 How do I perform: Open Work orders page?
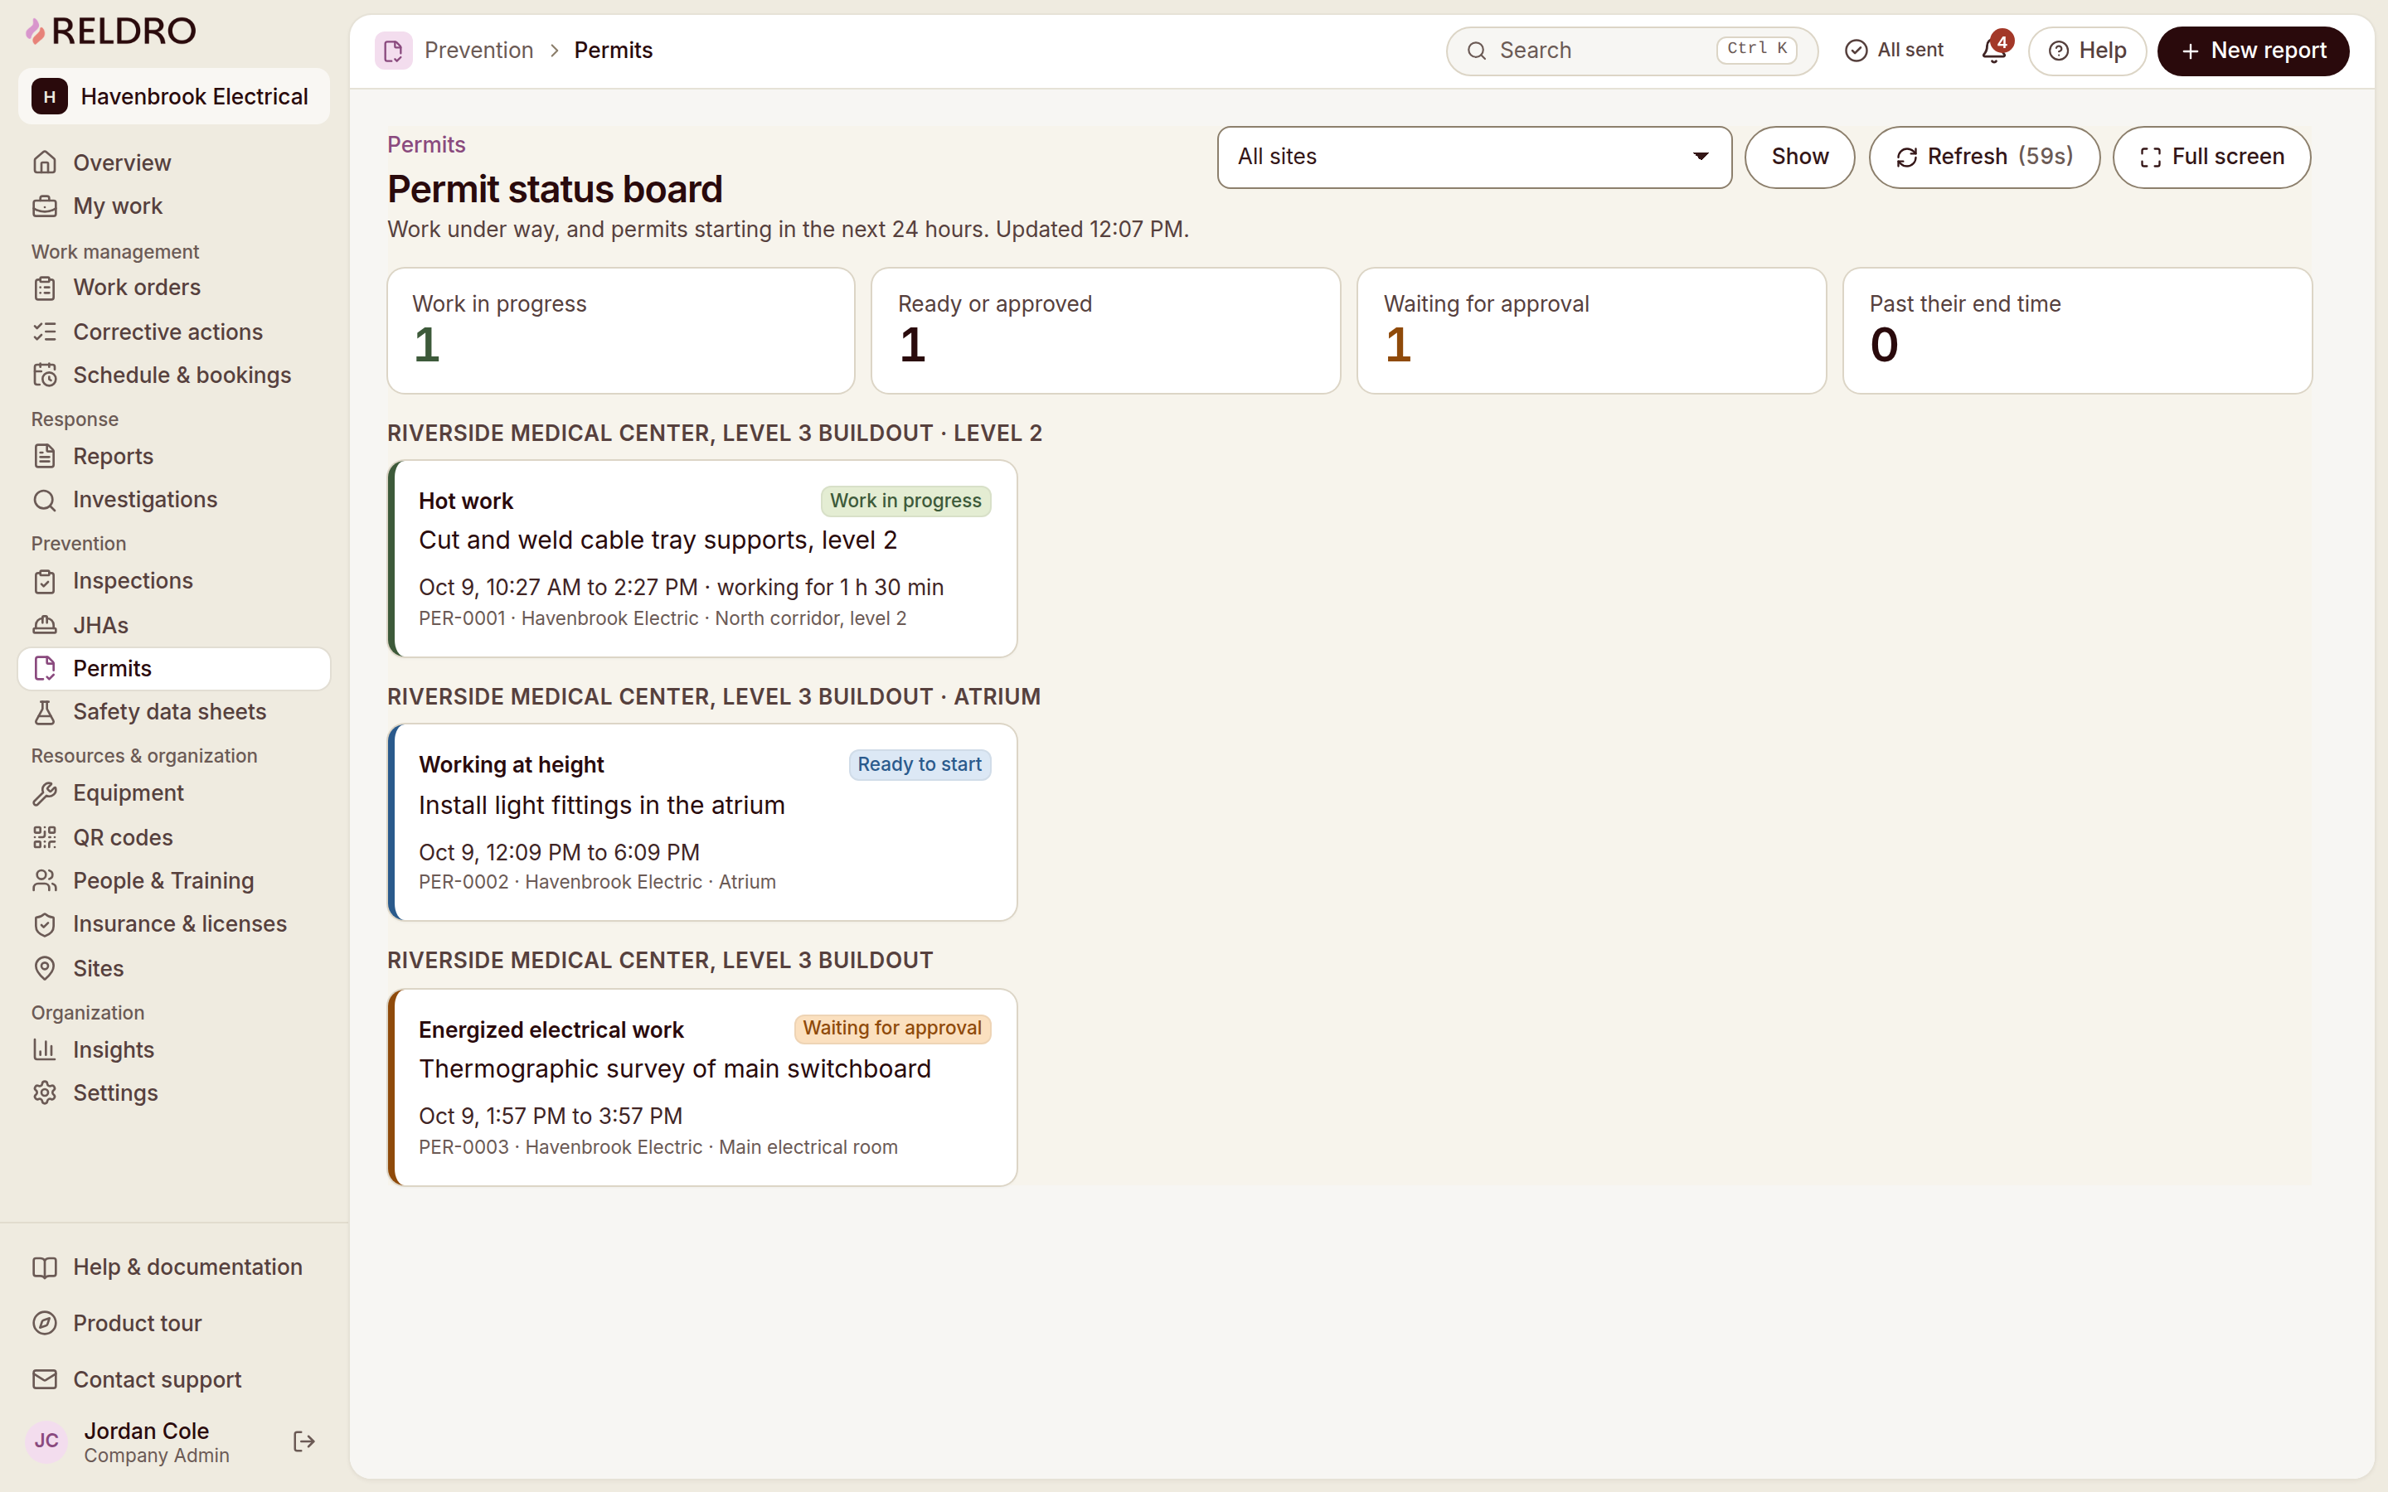tap(173, 288)
